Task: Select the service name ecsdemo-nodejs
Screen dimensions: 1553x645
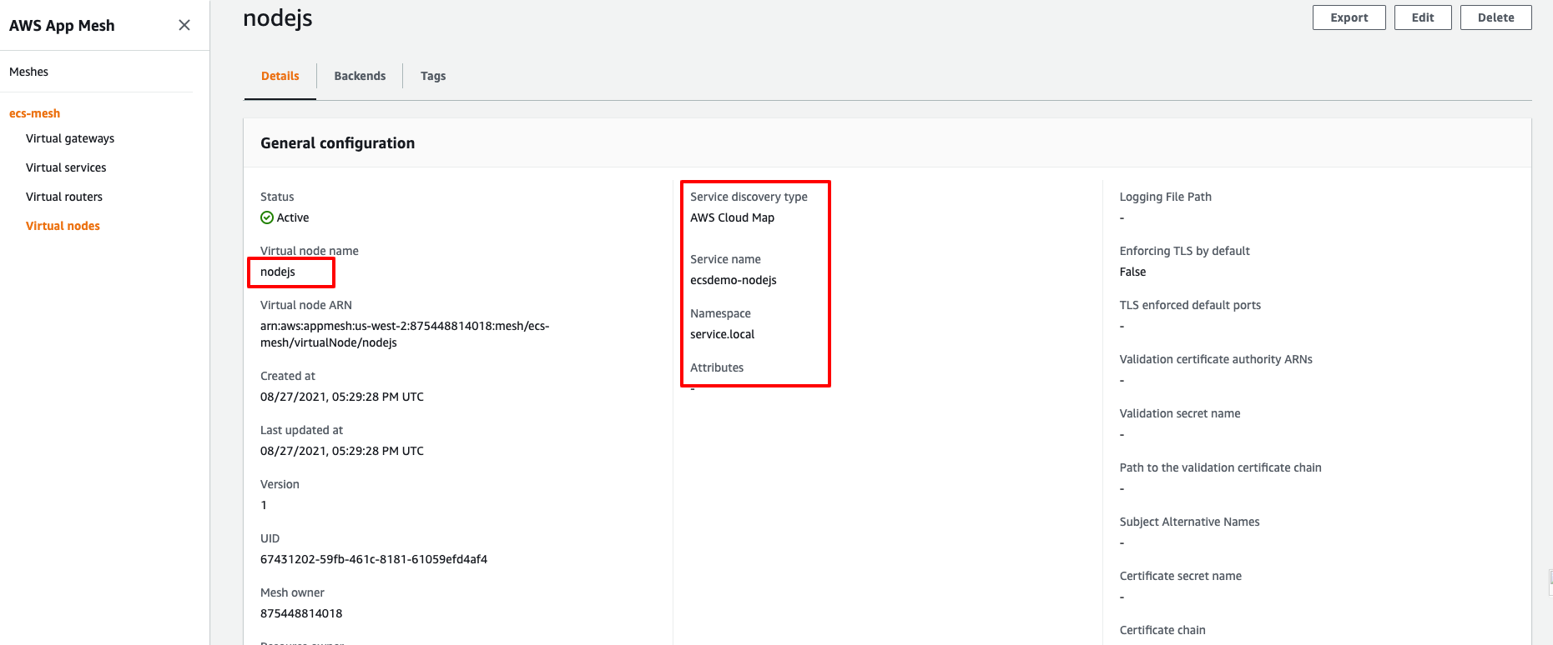Action: [x=734, y=280]
